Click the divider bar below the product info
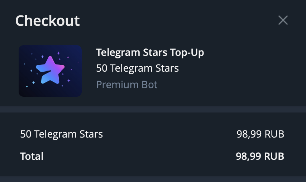The height and width of the screenshot is (182, 306). [153, 109]
